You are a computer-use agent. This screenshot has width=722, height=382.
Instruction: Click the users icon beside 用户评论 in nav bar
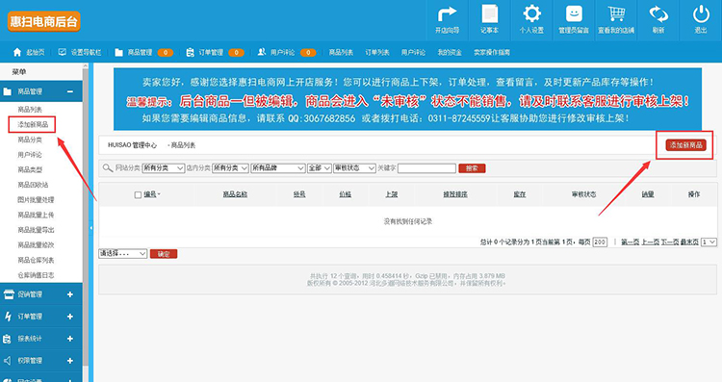262,52
